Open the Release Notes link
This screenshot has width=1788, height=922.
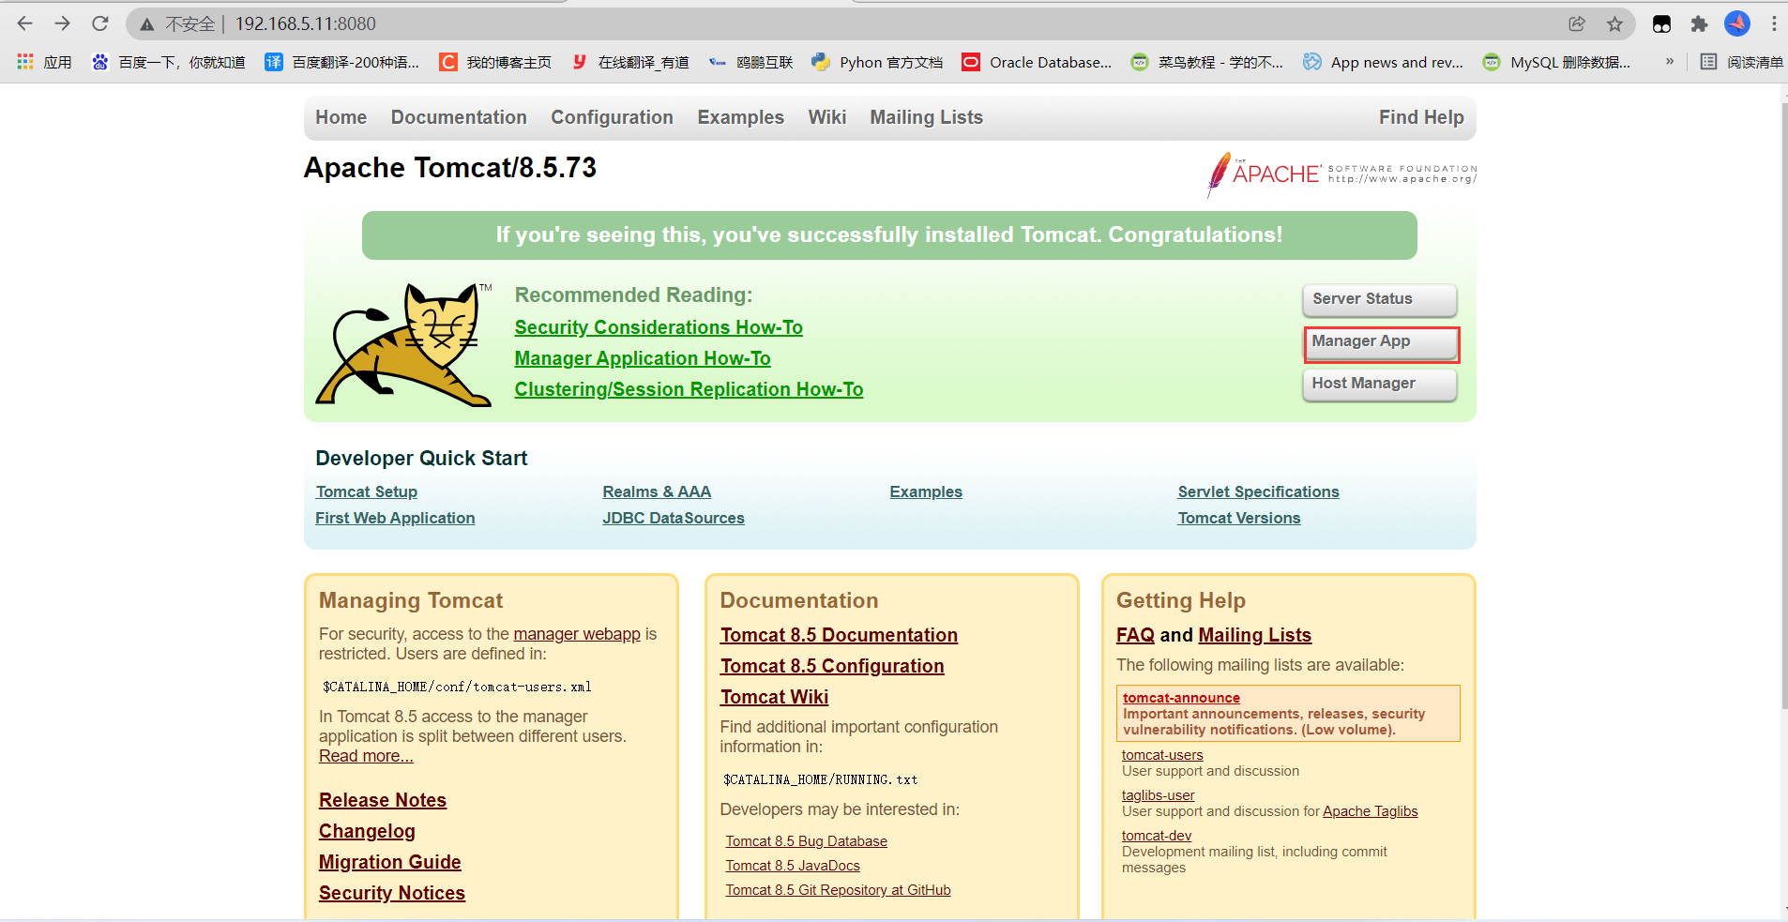tap(383, 800)
